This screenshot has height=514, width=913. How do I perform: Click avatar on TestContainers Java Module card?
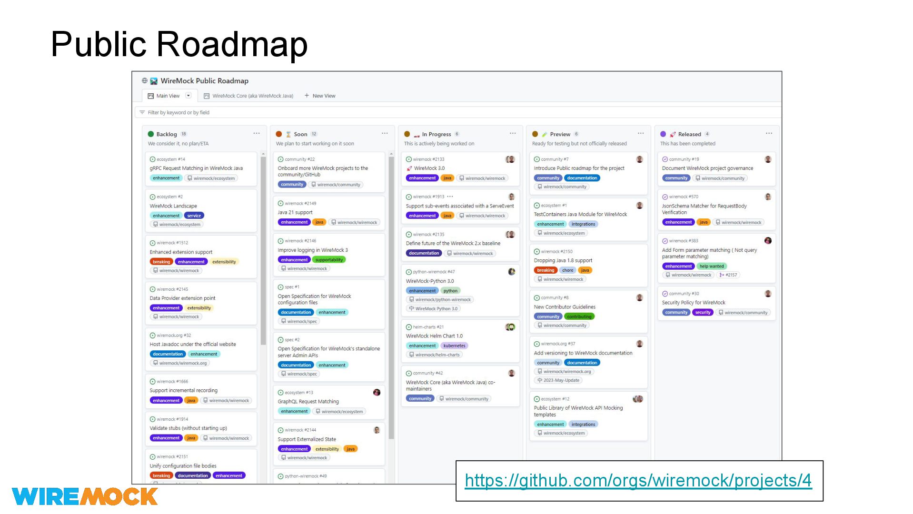click(639, 206)
